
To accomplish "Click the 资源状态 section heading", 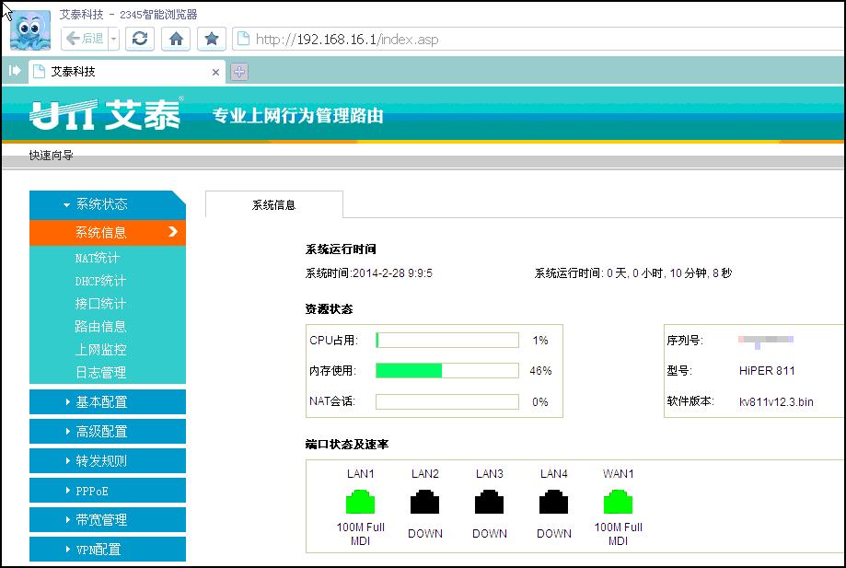I will click(x=330, y=309).
